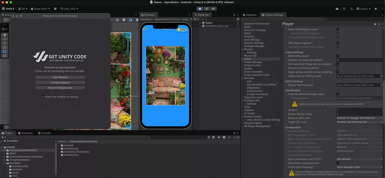Open the undo history clock icon

(344, 9)
